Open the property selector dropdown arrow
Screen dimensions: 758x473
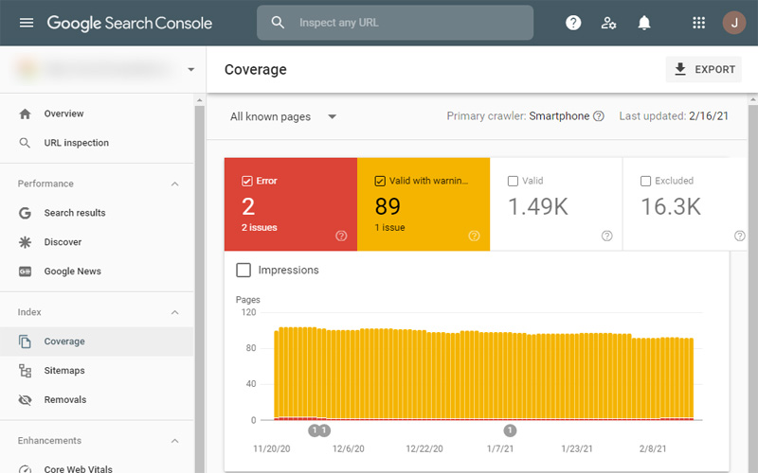191,69
